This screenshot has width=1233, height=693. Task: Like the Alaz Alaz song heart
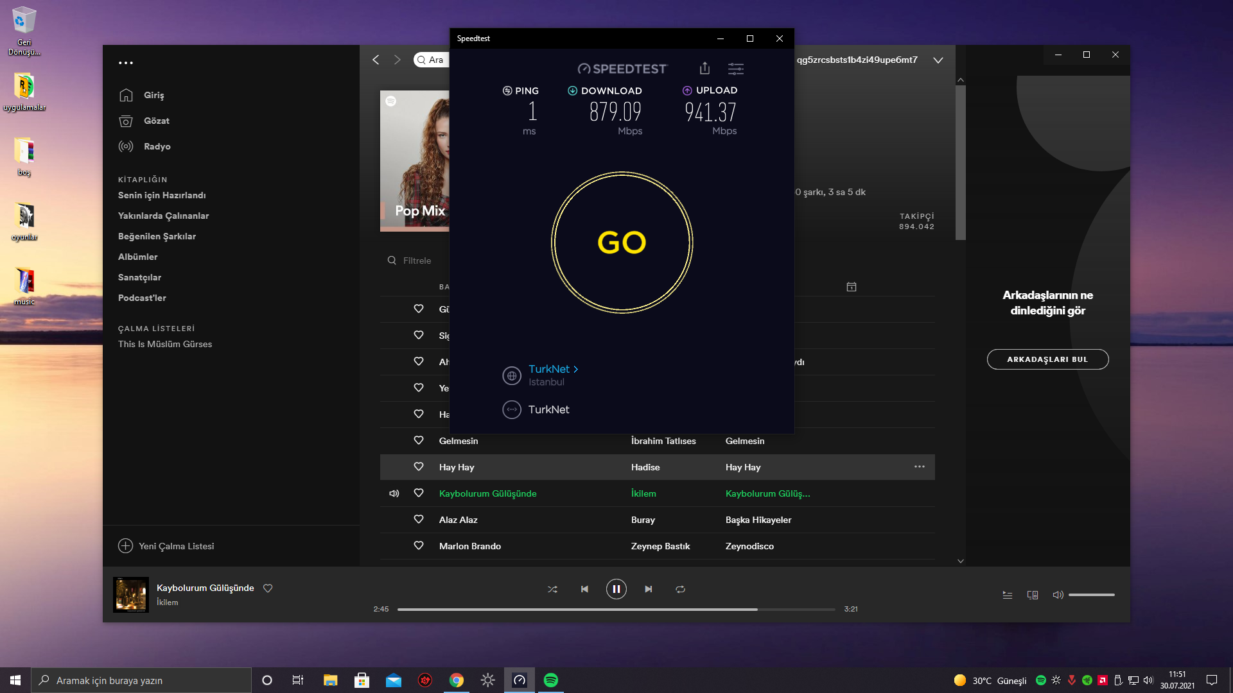tap(419, 519)
